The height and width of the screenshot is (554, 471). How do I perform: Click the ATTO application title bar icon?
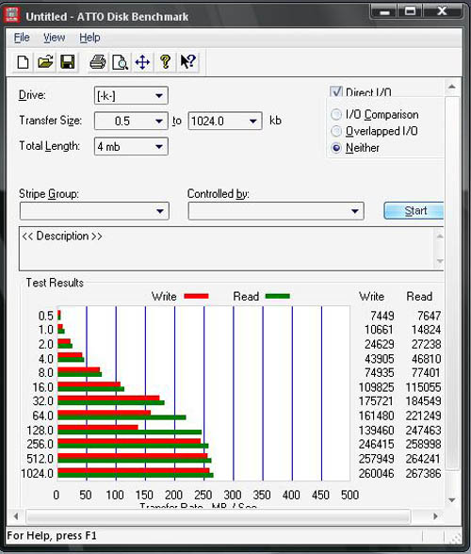[x=11, y=15]
